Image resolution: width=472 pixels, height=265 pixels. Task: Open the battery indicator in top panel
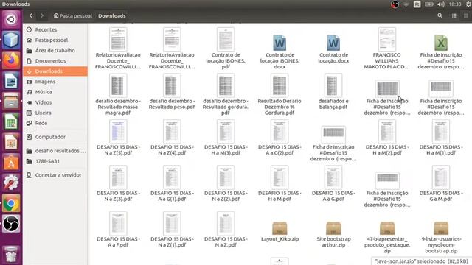[429, 4]
